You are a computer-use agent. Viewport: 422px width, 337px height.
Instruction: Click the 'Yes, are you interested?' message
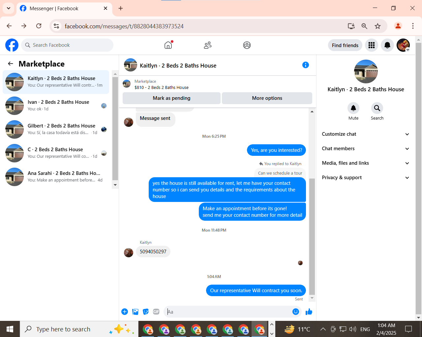pyautogui.click(x=276, y=150)
